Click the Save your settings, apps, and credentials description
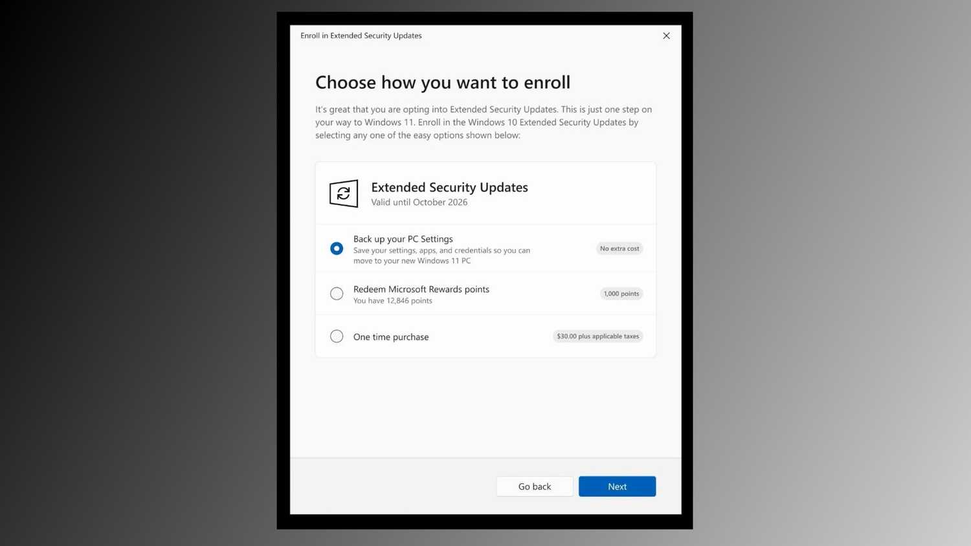This screenshot has width=971, height=546. coord(441,256)
